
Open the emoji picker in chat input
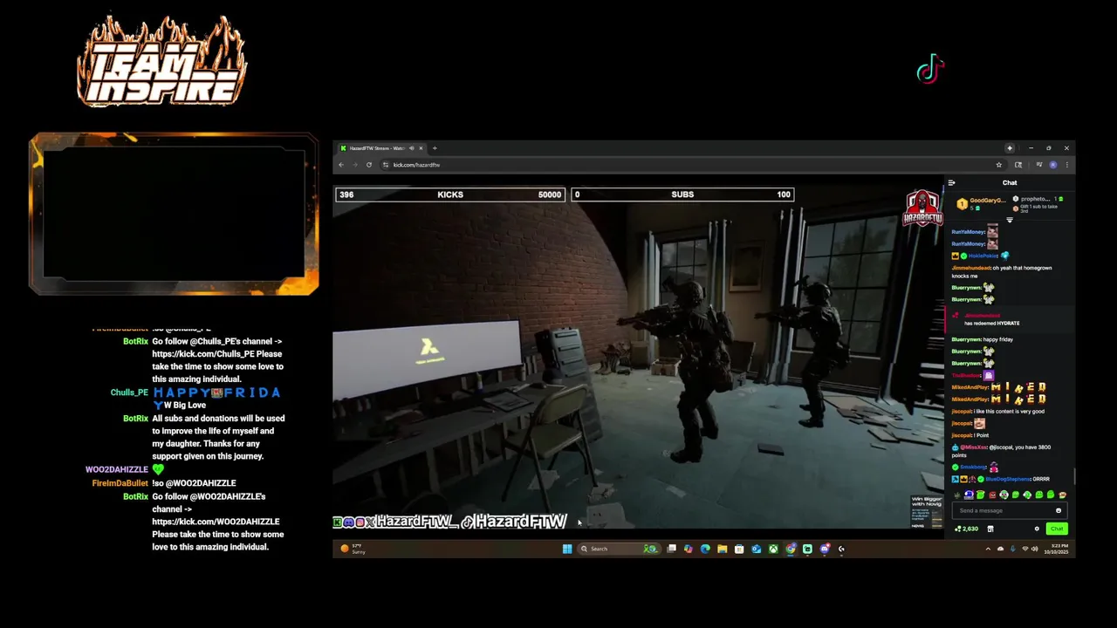(1059, 510)
